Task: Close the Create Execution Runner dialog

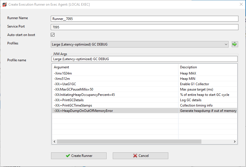Action: [x=241, y=4]
